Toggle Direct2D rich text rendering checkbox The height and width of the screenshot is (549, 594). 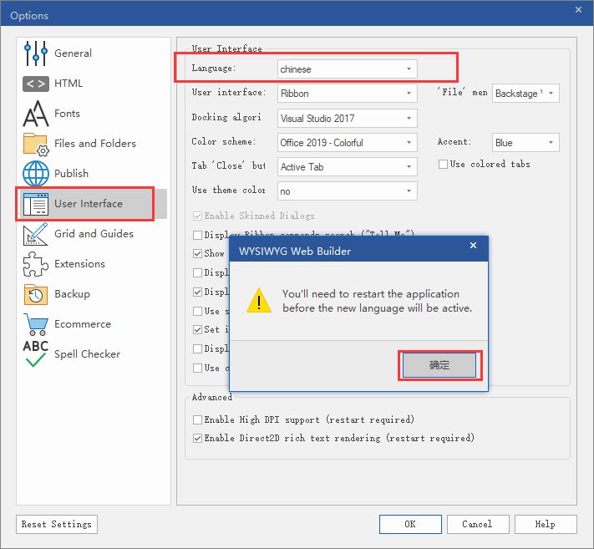point(198,438)
